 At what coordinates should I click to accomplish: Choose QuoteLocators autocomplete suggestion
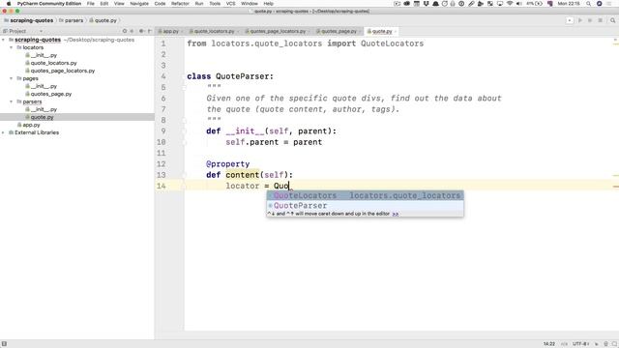coord(365,195)
